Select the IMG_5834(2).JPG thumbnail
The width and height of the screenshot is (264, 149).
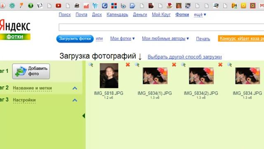[201, 76]
